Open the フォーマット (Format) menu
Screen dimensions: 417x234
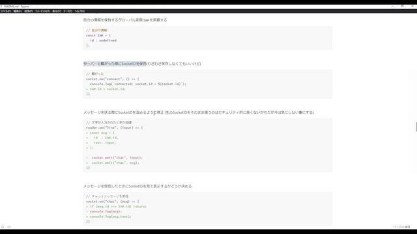tap(42, 11)
